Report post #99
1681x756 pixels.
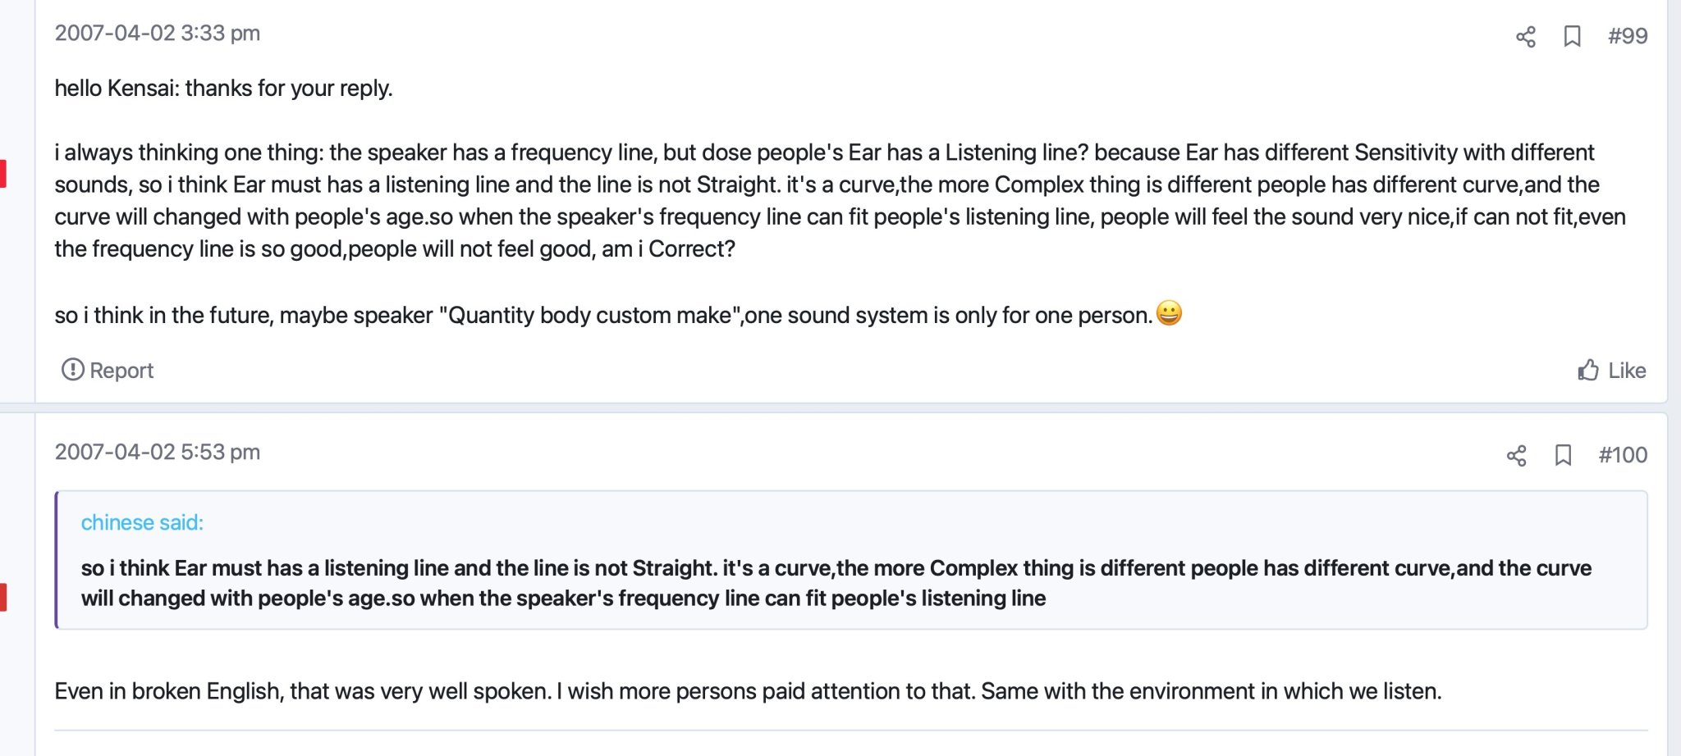(x=108, y=371)
